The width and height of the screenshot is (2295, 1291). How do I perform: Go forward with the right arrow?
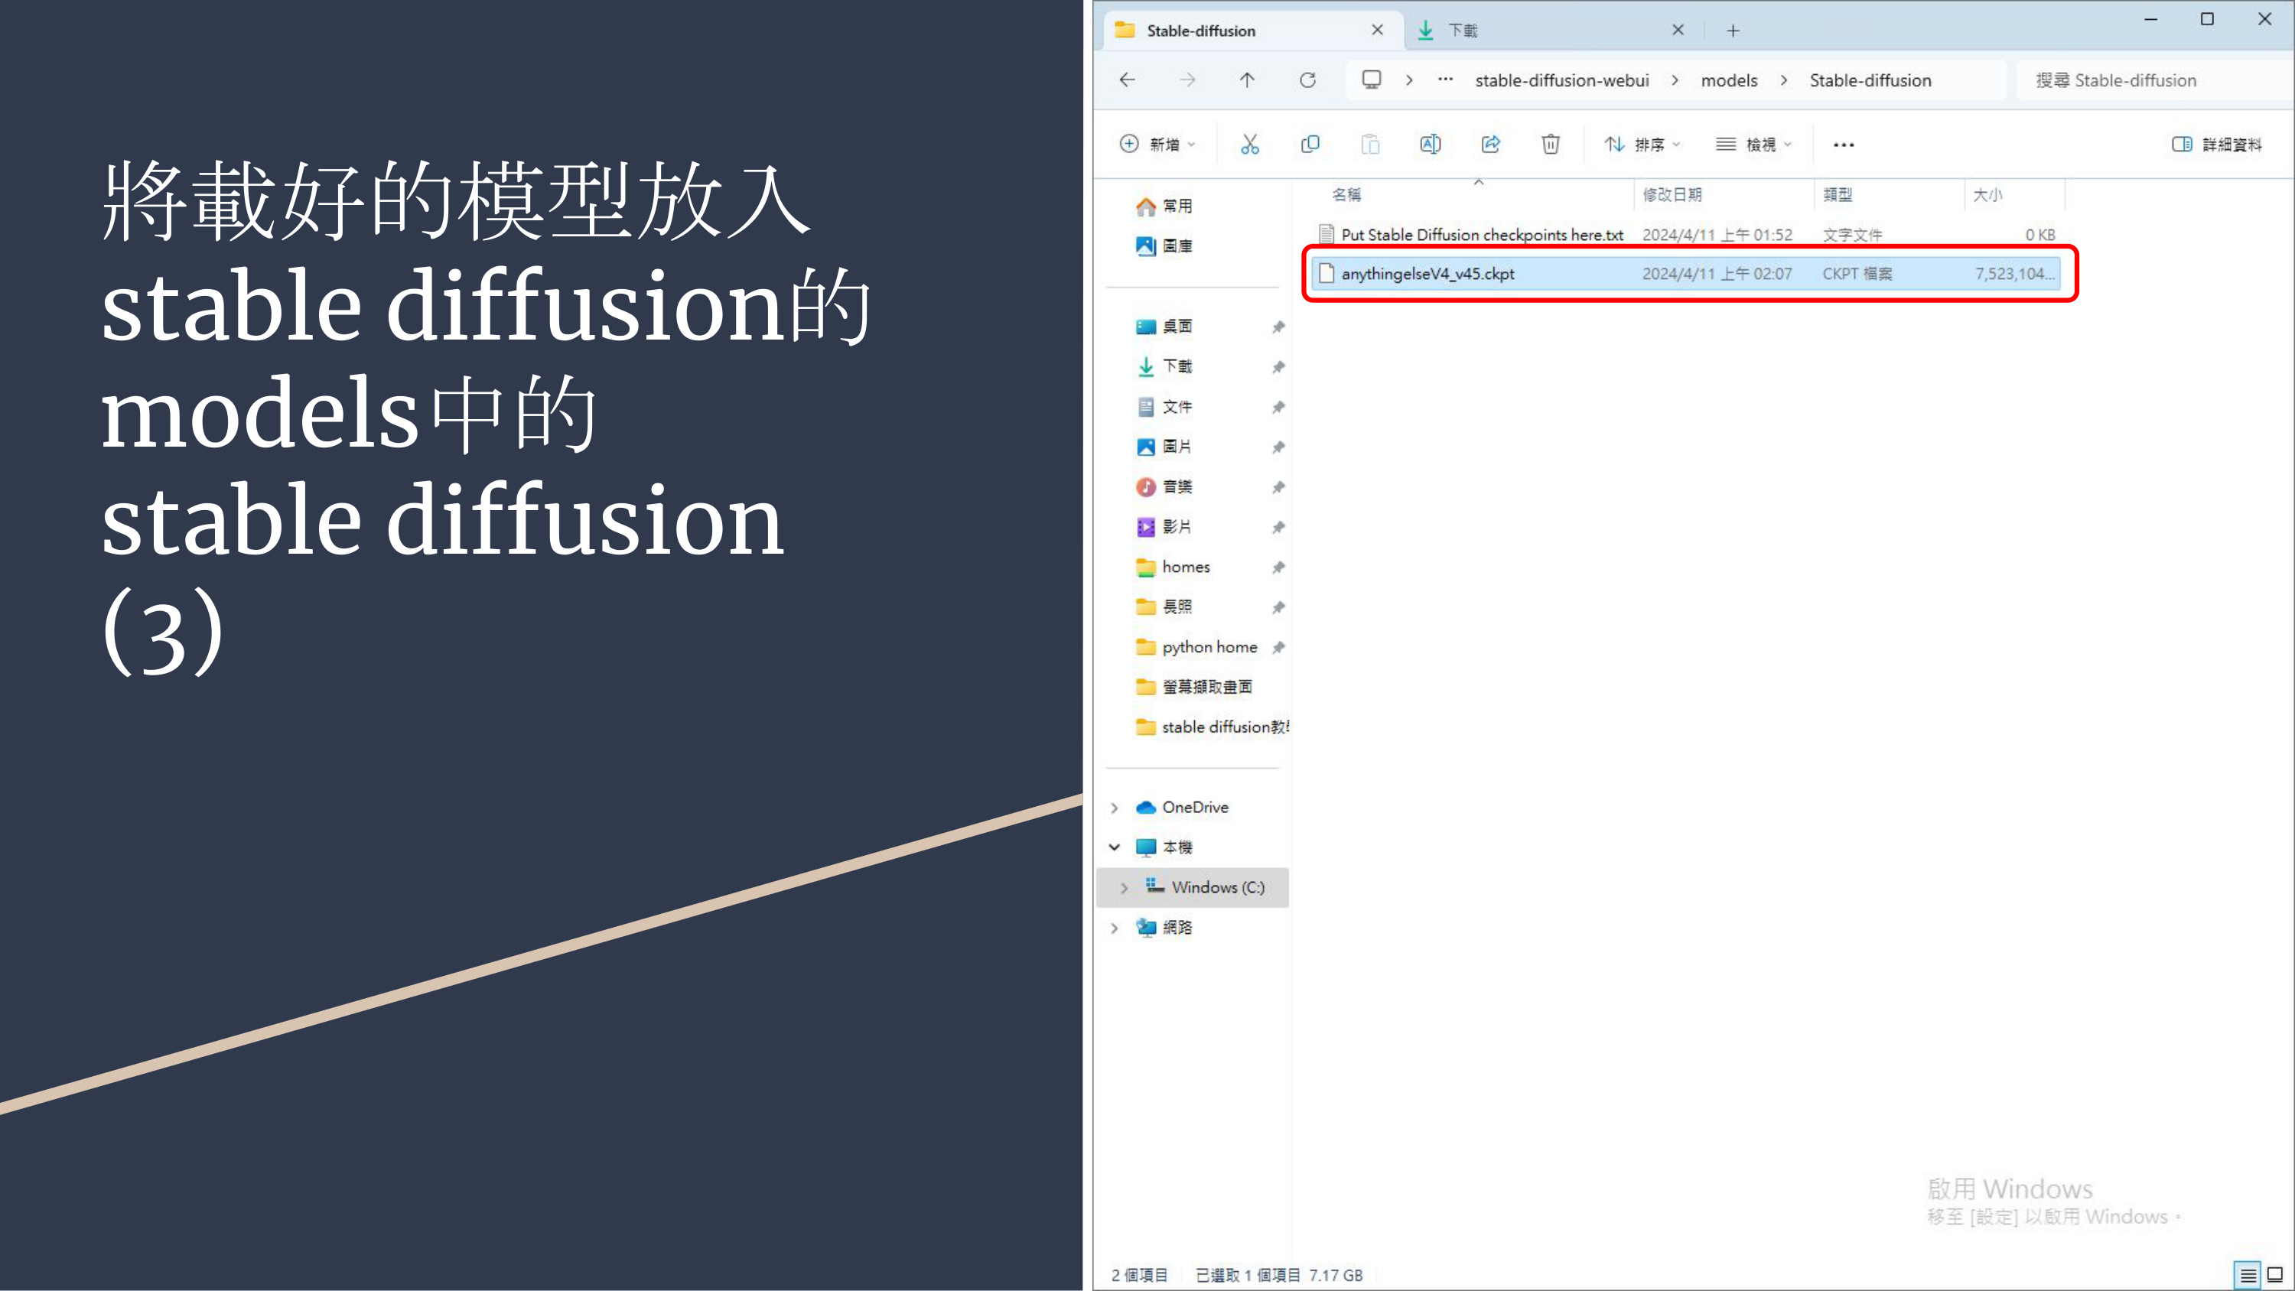pyautogui.click(x=1187, y=80)
